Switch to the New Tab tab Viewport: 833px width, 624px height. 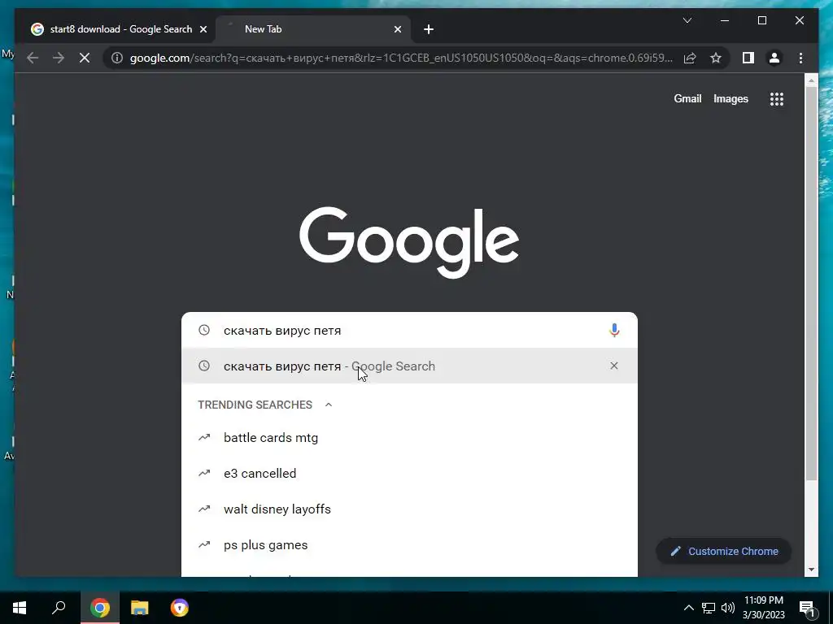click(313, 30)
